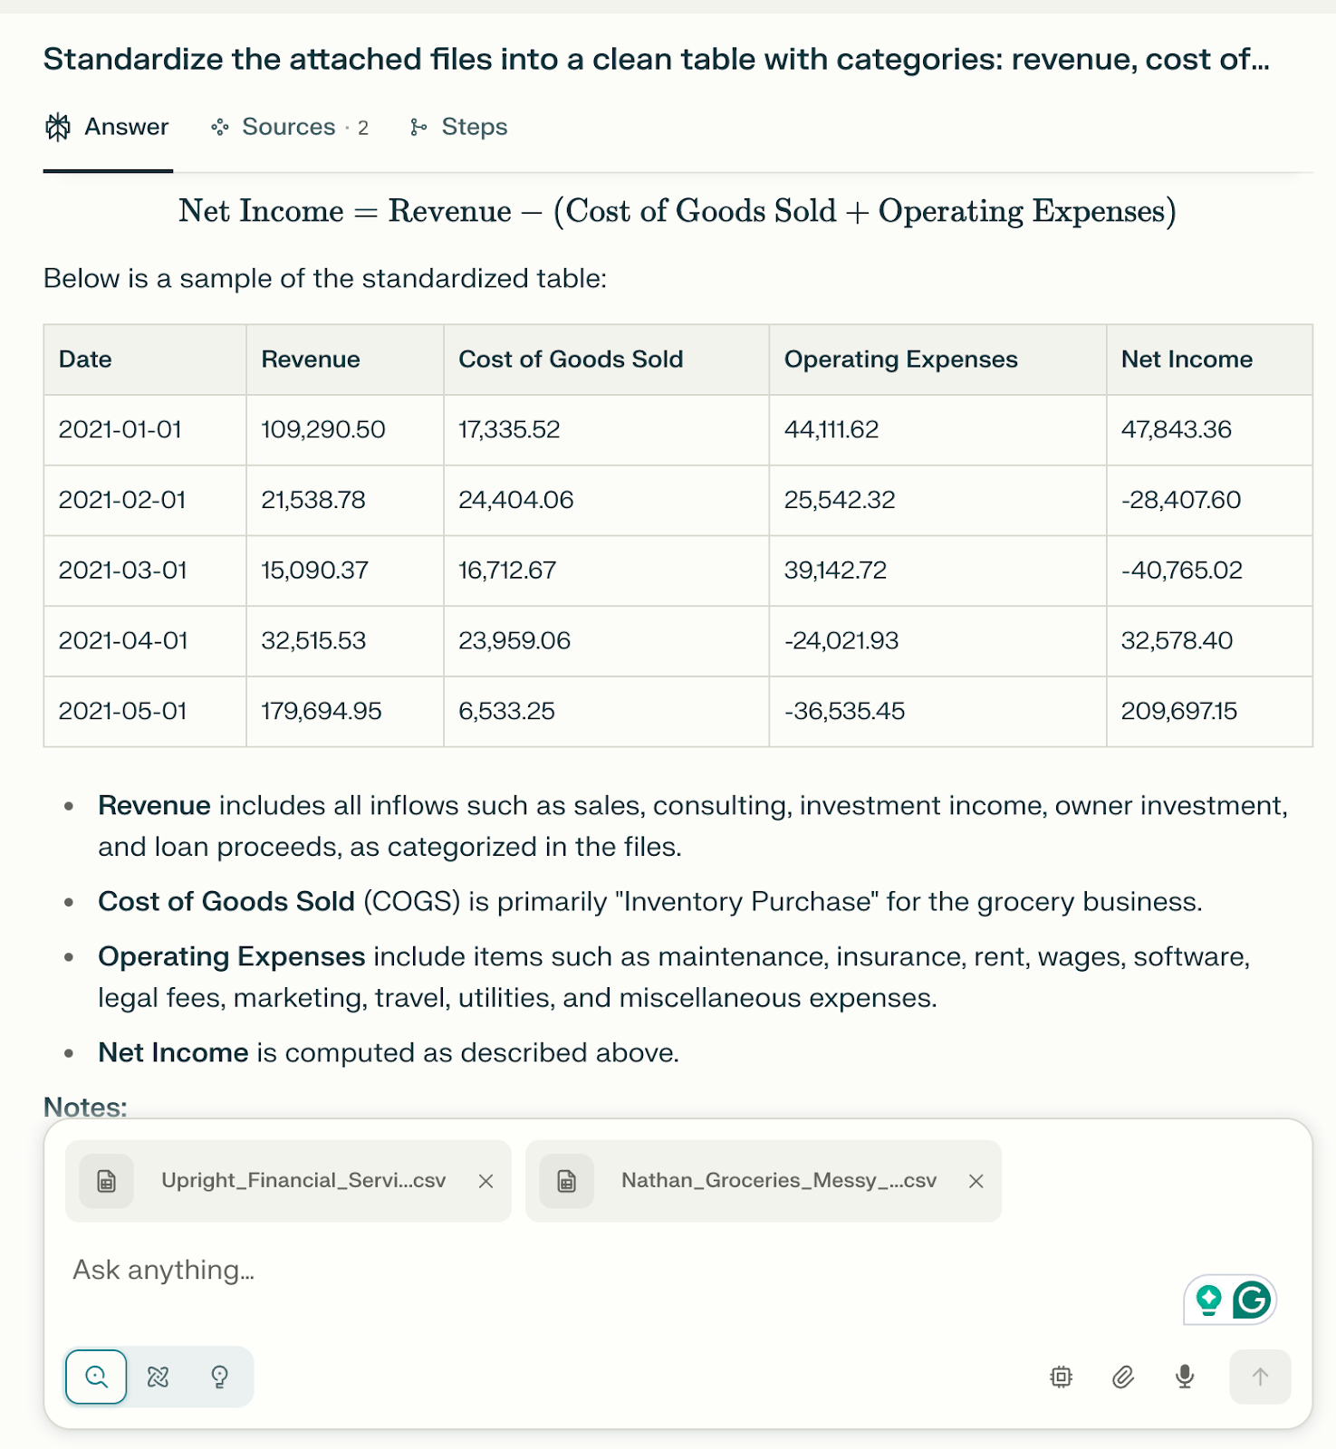Open the Steps tab

[458, 127]
